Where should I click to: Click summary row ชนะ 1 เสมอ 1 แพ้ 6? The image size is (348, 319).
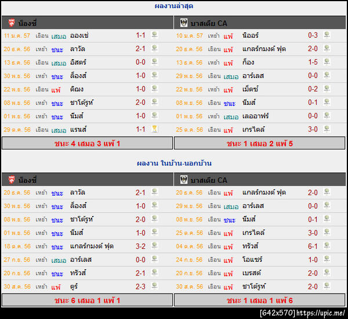[x=260, y=300]
